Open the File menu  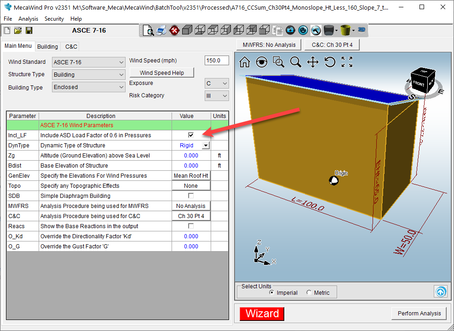point(8,19)
